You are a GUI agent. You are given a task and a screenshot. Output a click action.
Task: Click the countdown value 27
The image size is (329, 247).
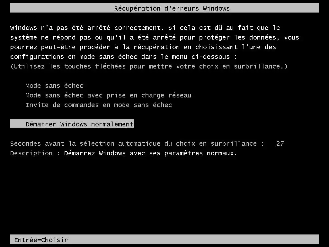(x=280, y=143)
